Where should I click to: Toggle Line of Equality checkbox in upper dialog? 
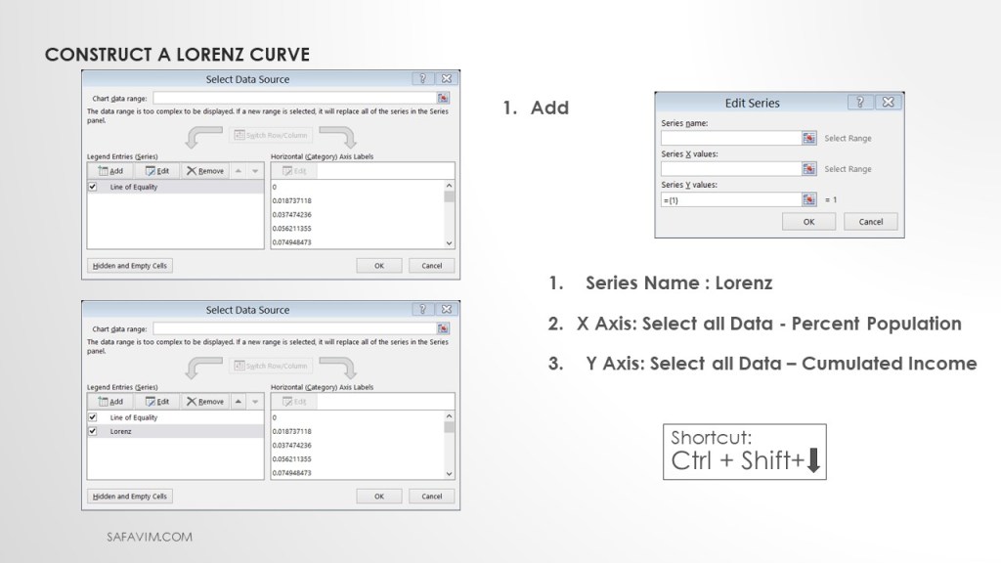coord(93,187)
